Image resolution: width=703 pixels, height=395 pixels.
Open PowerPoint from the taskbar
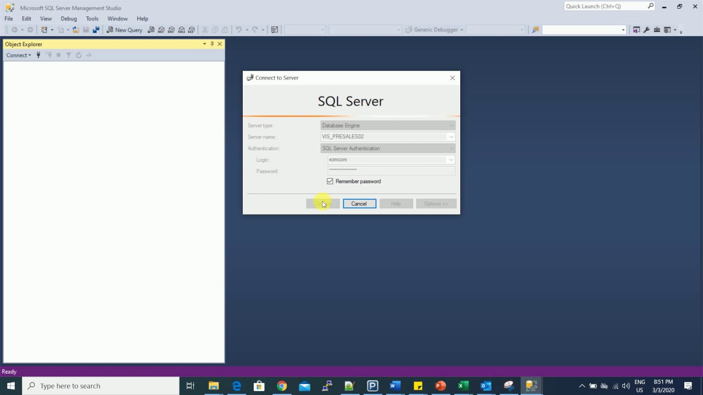pos(440,386)
